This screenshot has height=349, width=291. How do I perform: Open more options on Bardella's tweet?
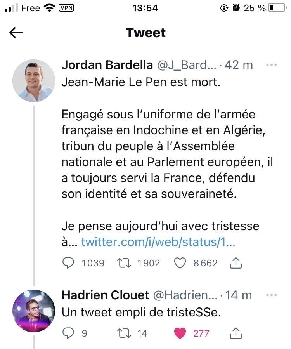(x=271, y=65)
